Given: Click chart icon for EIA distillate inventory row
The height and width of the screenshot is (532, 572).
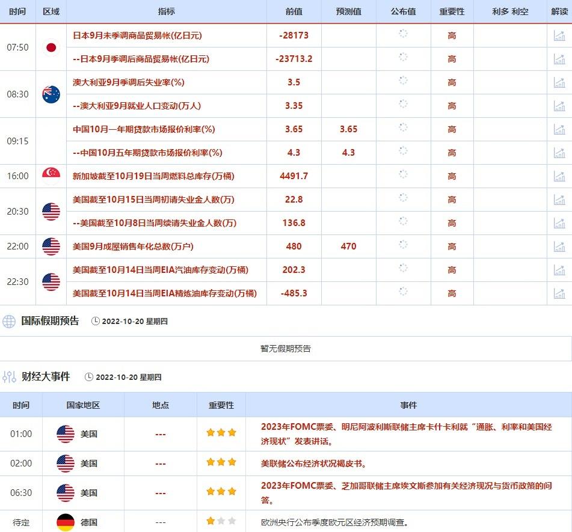Looking at the screenshot, I should coord(559,293).
